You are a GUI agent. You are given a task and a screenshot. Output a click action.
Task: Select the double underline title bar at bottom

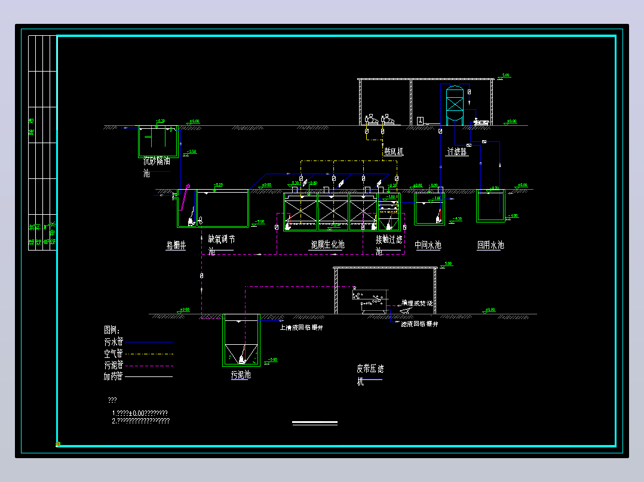[315, 423]
